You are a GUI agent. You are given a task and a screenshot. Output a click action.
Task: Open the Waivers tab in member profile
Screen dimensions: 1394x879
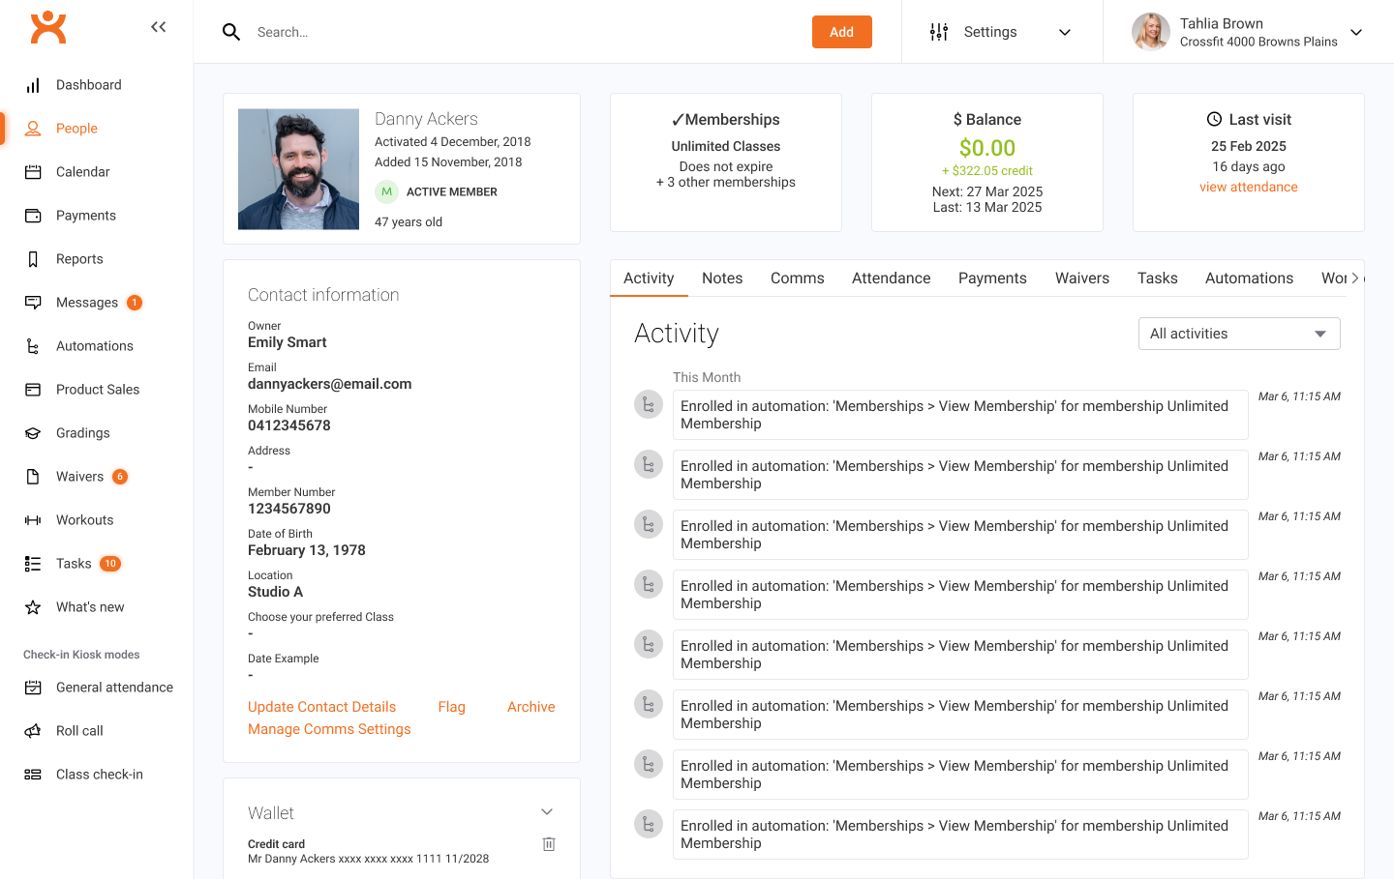1082,278
